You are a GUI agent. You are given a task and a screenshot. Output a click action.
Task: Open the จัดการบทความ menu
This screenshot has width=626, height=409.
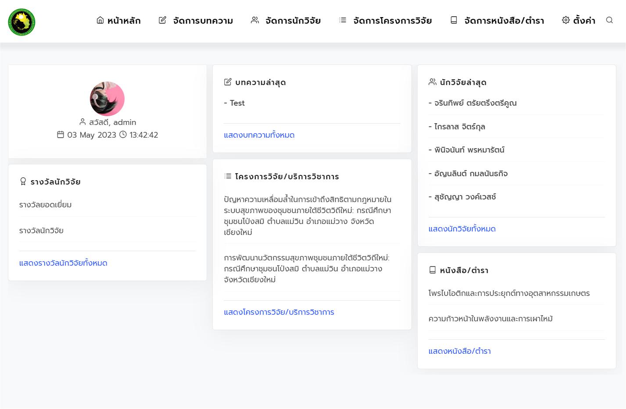coord(203,21)
